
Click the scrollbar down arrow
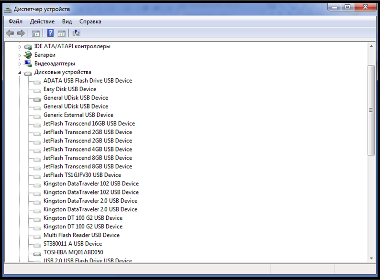(371, 258)
